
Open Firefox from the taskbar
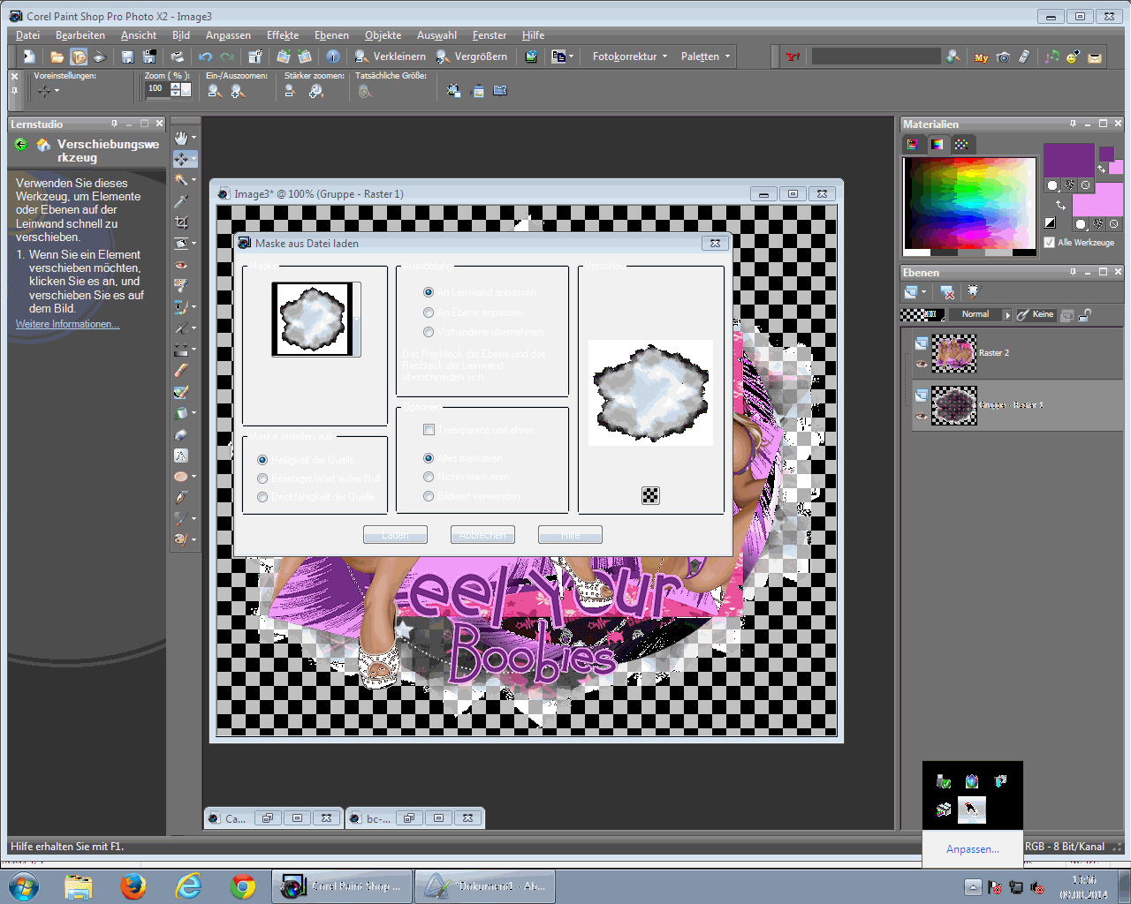tap(133, 885)
